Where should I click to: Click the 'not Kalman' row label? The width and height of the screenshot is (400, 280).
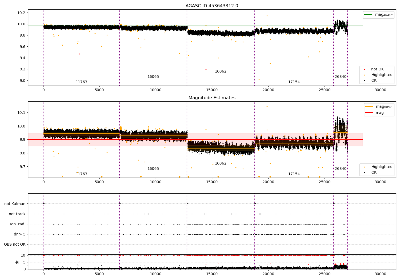point(15,204)
